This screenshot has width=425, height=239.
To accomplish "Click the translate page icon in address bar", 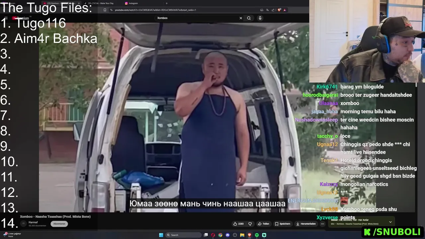I will click(x=267, y=10).
